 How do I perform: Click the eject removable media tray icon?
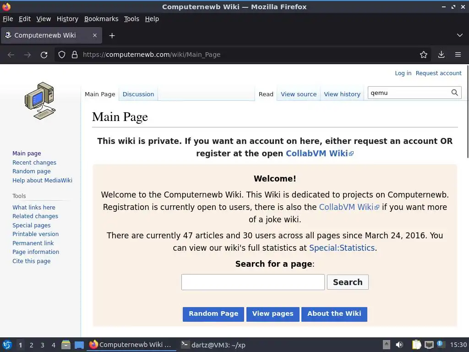387,345
